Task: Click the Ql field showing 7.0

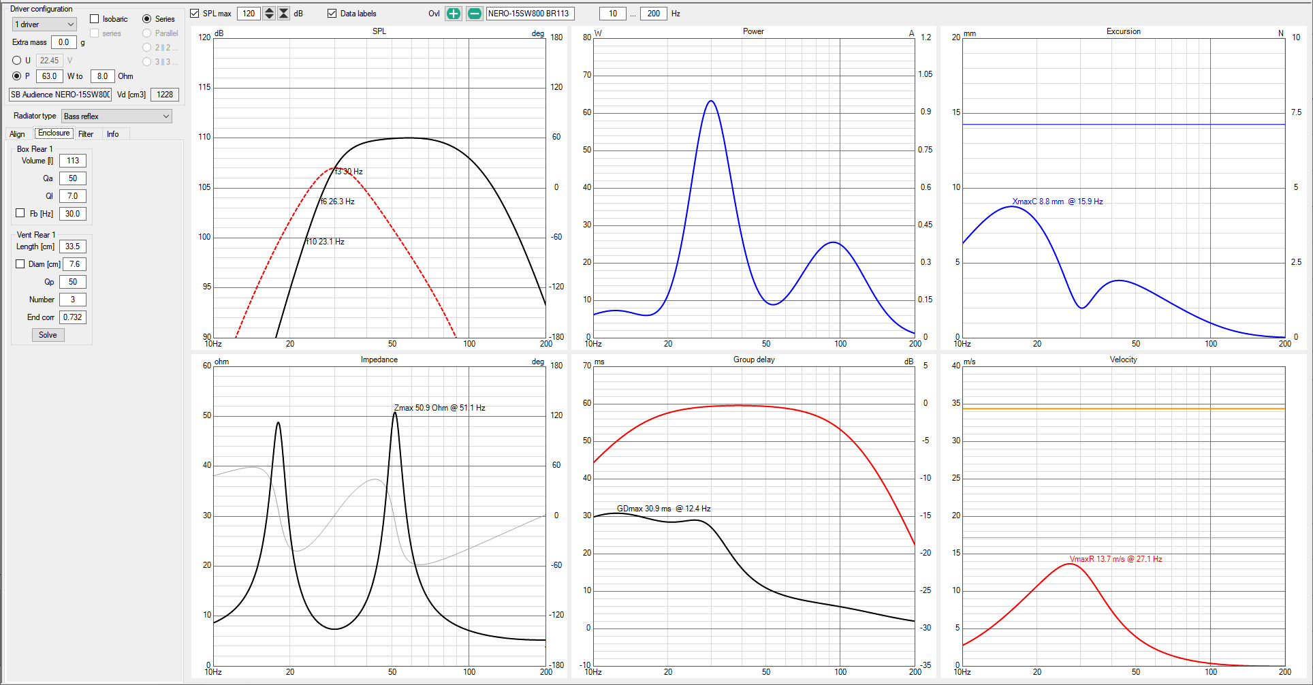Action: pyautogui.click(x=73, y=196)
